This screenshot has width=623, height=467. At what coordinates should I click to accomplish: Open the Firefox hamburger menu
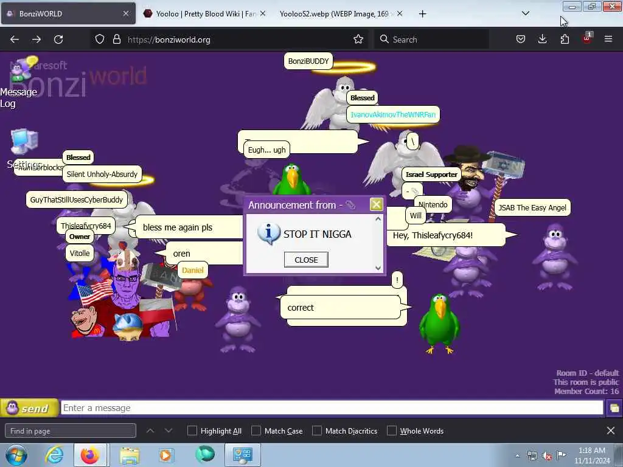tap(608, 40)
